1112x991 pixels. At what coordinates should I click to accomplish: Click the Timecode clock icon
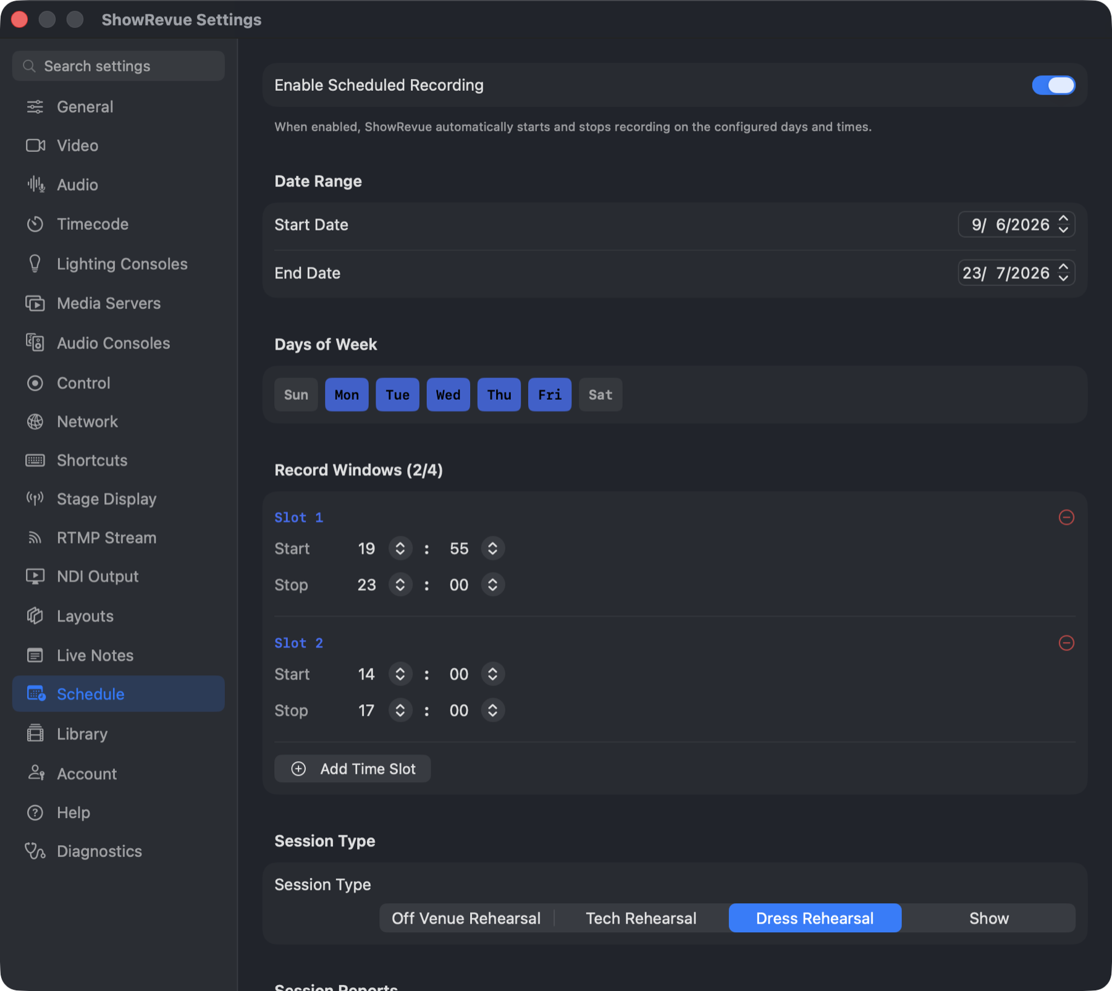[x=35, y=224]
